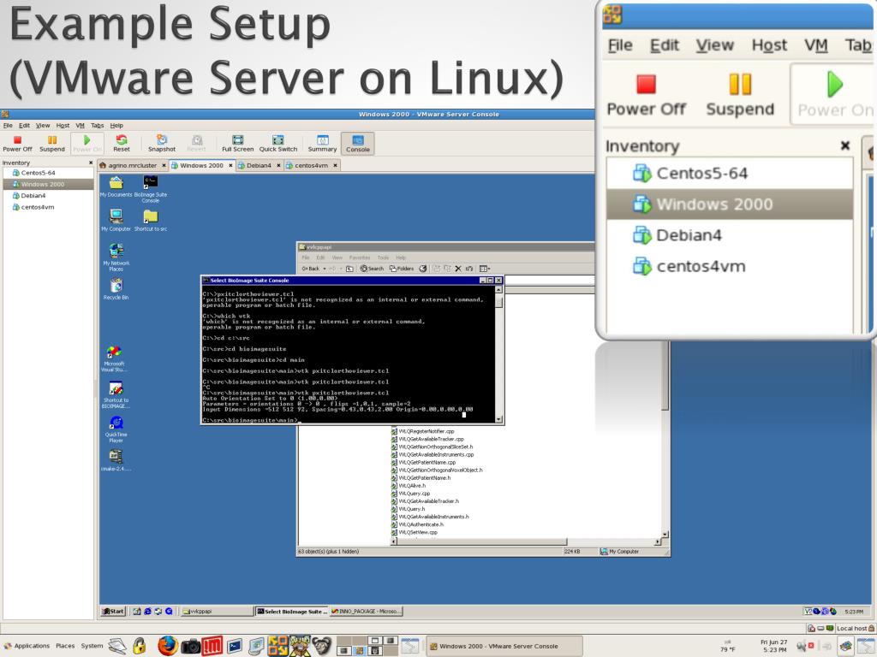The height and width of the screenshot is (657, 877).
Task: Click the Delete X icon in Explorer toolbar
Action: (x=458, y=269)
